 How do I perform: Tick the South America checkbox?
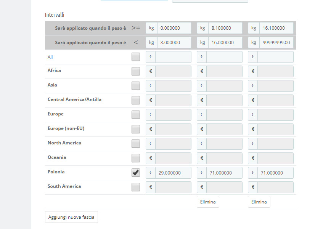point(136,187)
